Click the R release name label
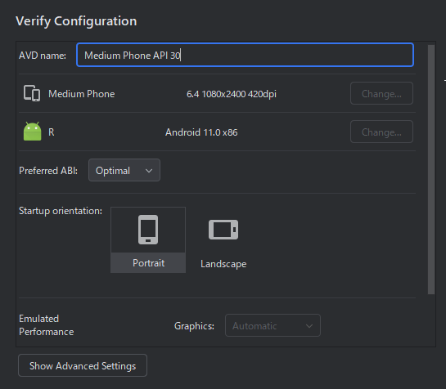446x389 pixels. click(x=52, y=132)
